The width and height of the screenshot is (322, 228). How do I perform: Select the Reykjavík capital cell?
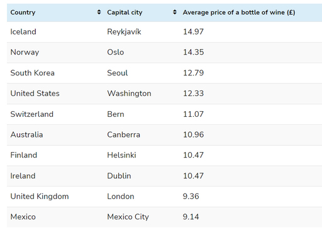point(124,32)
